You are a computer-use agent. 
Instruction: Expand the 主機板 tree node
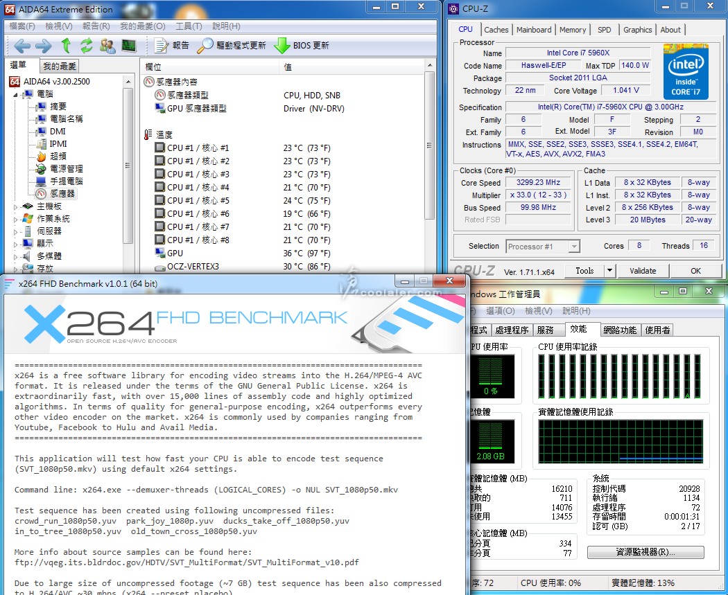coord(15,207)
